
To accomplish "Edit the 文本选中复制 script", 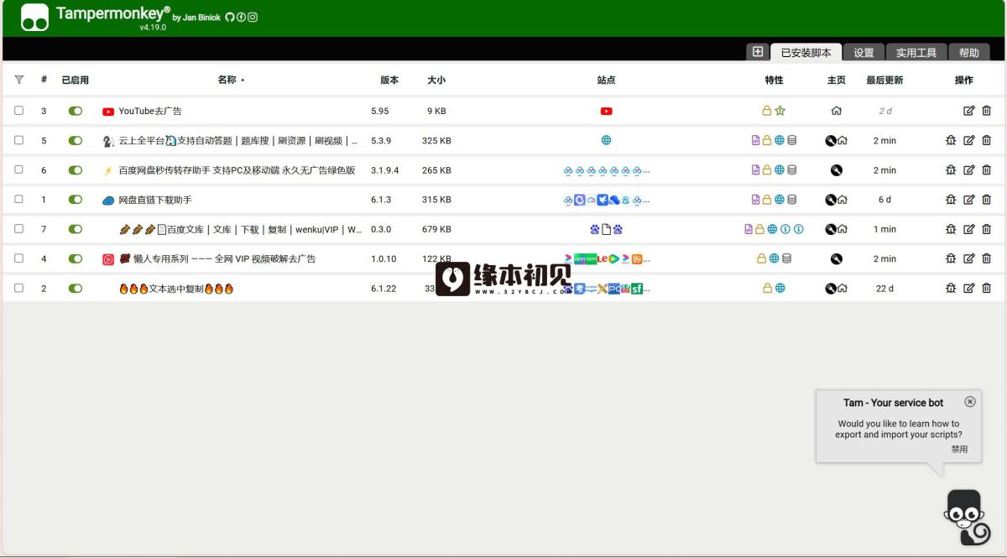I will click(x=969, y=289).
